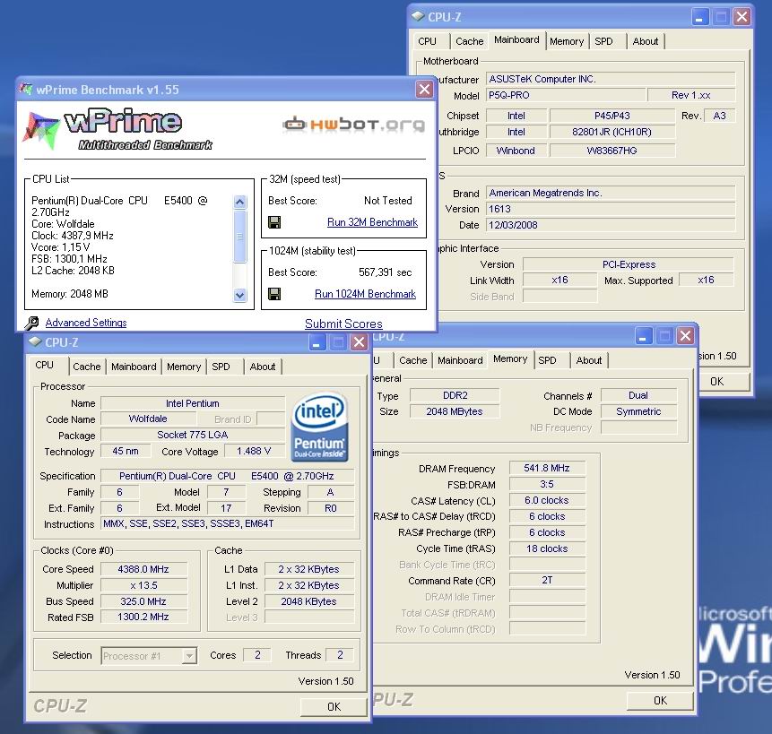
Task: Click the LPCIO W83667HG field
Action: pos(612,151)
